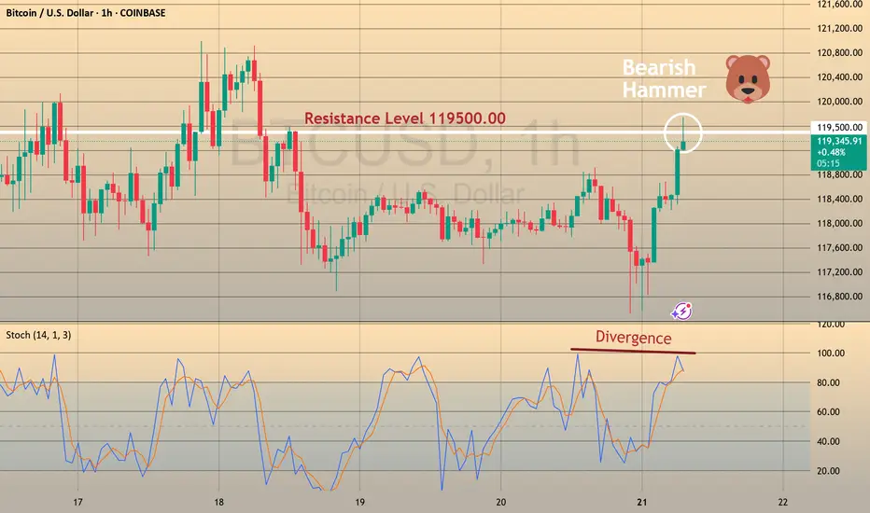
Task: Click the 60.00 stochastic scale label
Action: (x=828, y=412)
